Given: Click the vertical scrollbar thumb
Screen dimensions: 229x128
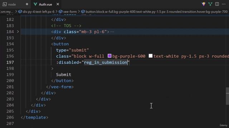Looking at the screenshot, I should [227, 96].
